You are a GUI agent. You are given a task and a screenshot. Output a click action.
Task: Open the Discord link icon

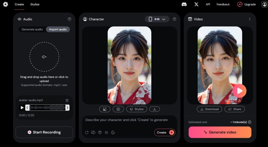point(184,4)
